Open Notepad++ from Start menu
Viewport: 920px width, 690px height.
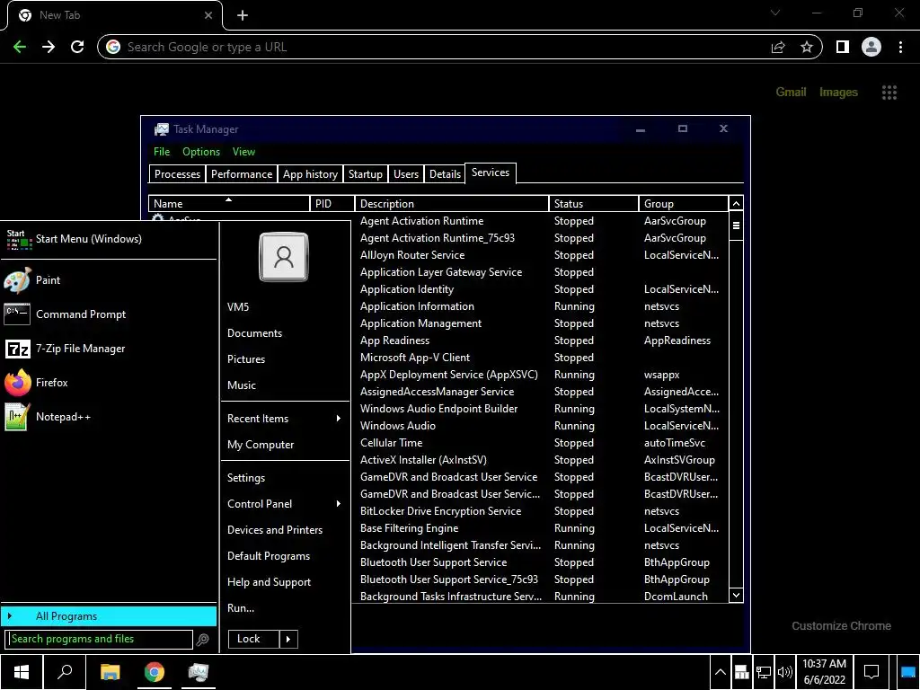coord(109,417)
